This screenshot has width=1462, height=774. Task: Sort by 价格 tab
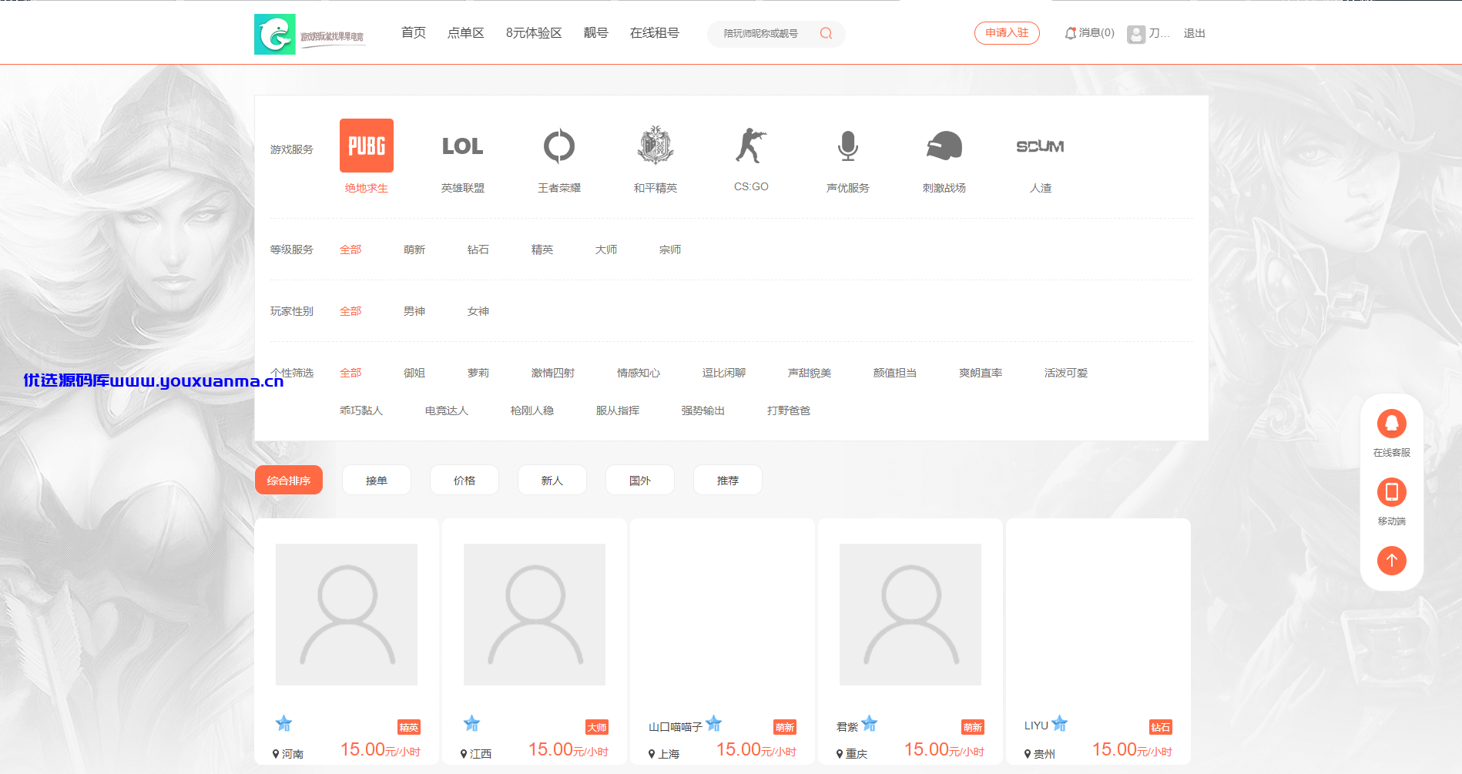coord(464,480)
